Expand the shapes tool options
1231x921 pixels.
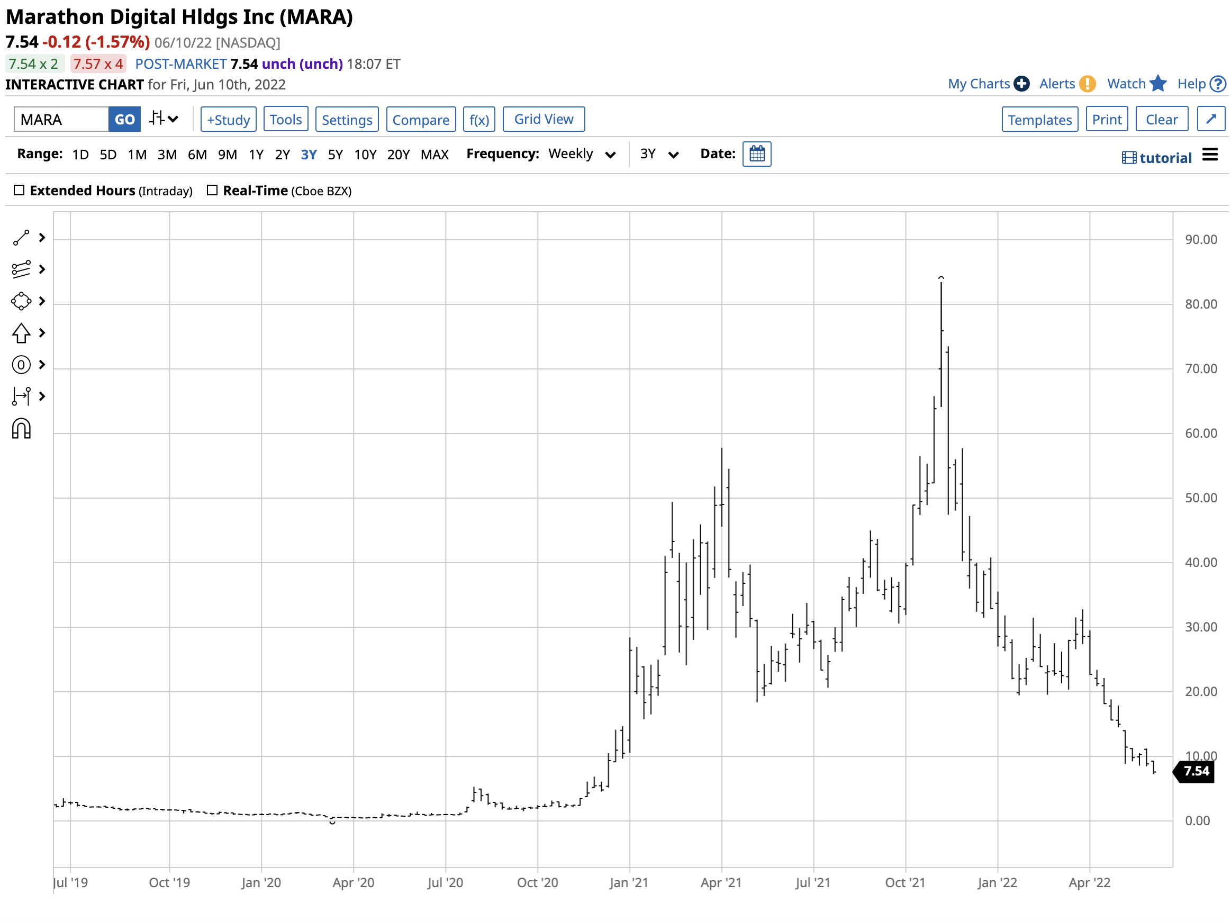click(x=42, y=302)
